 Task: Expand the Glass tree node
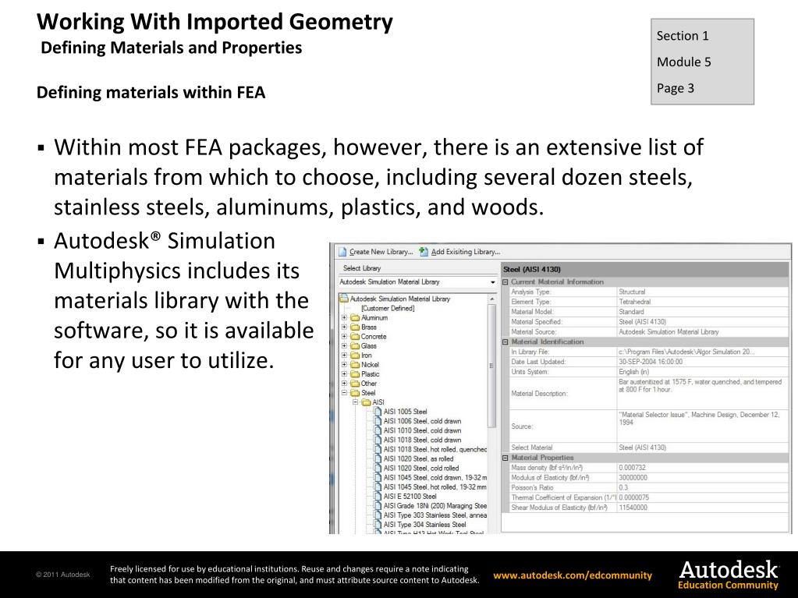(344, 346)
